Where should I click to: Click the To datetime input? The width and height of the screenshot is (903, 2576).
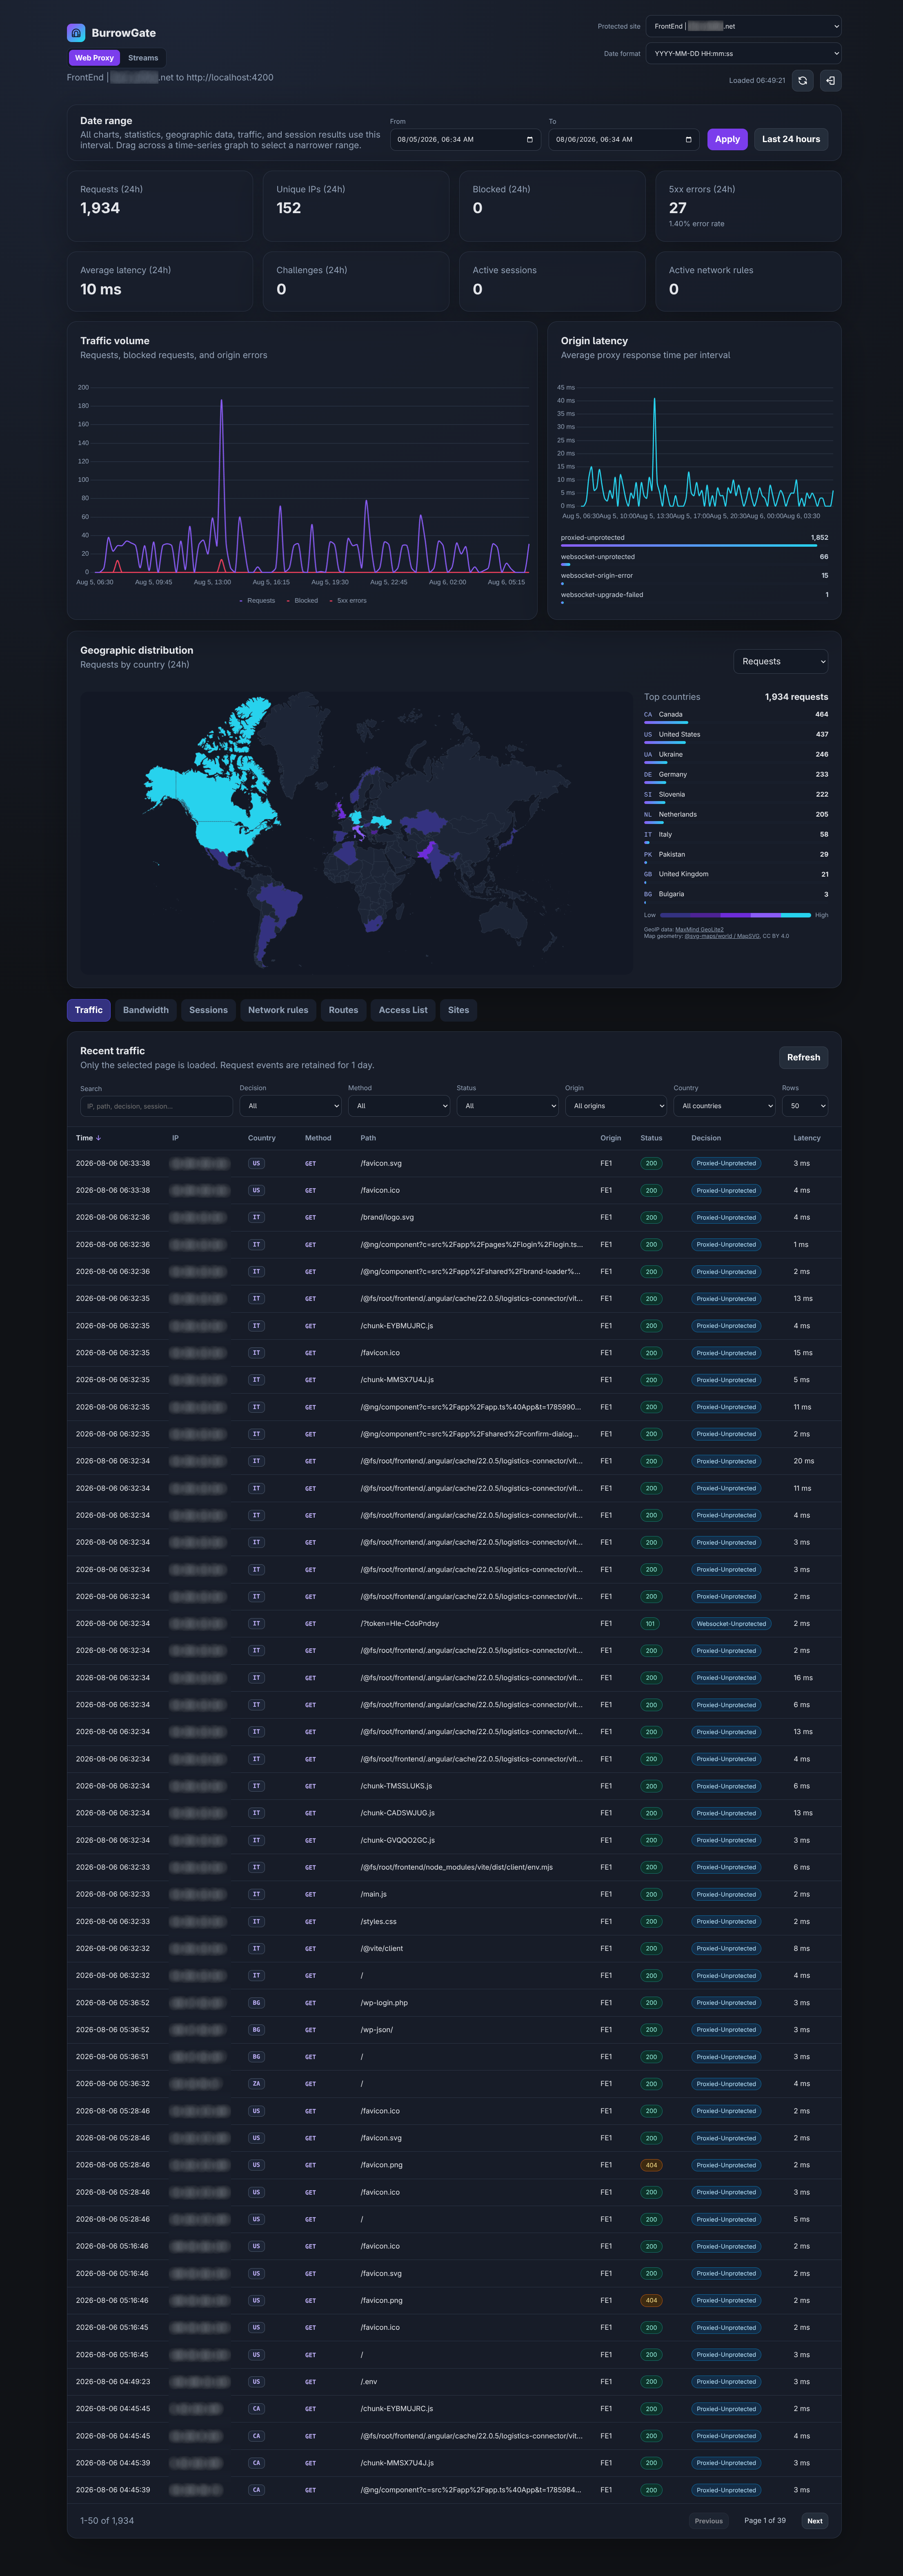coord(624,140)
